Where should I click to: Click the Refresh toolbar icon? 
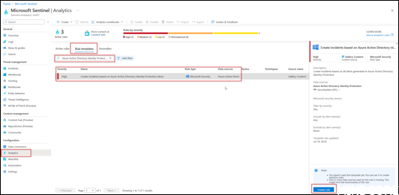click(77, 22)
